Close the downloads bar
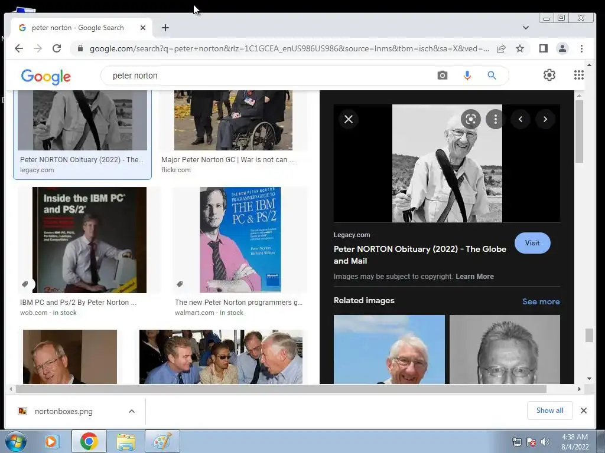 pyautogui.click(x=584, y=411)
